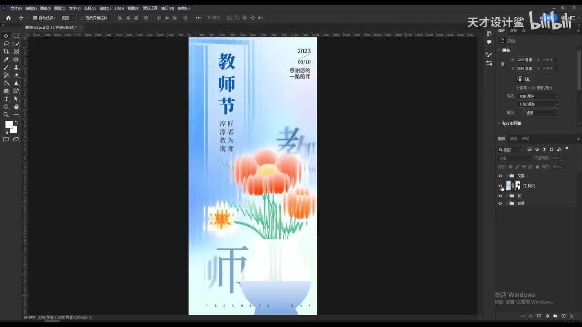Select landscape canvas orientation icon
This screenshot has height=327, width=582.
click(527, 79)
